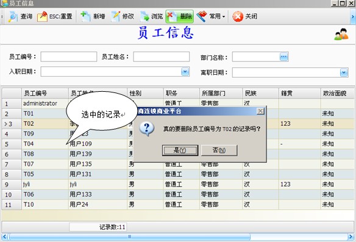Sort by 性别 column header
The height and width of the screenshot is (242, 356).
[x=145, y=93]
